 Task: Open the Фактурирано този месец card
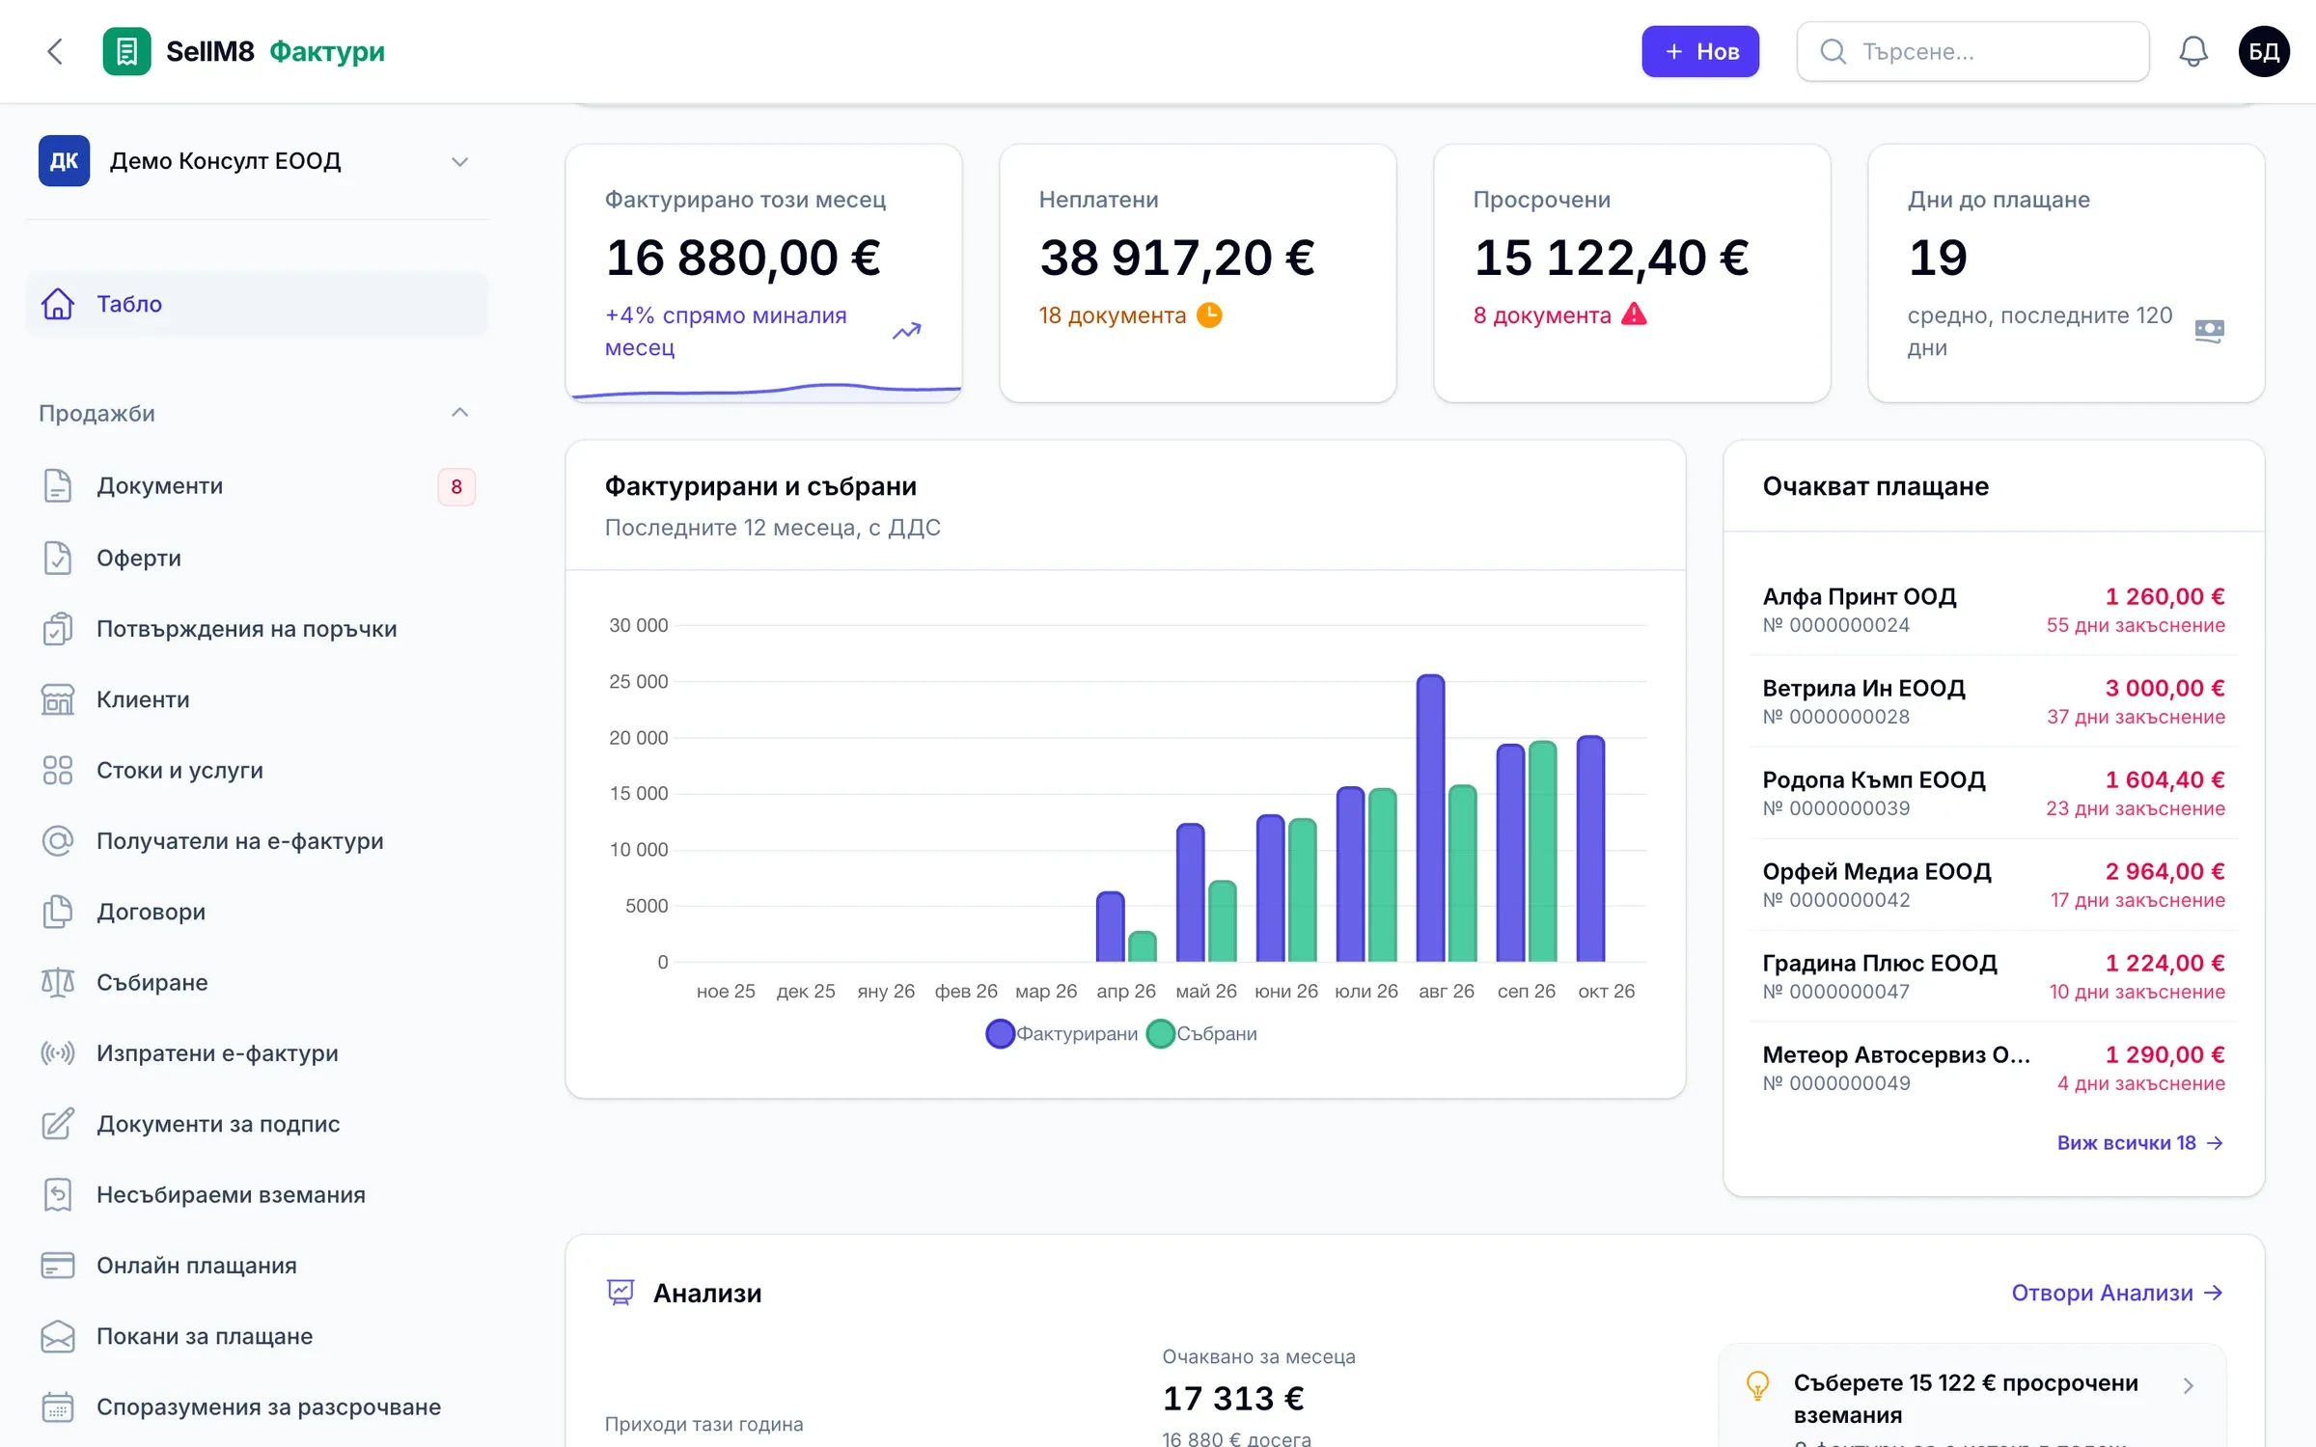click(x=763, y=273)
